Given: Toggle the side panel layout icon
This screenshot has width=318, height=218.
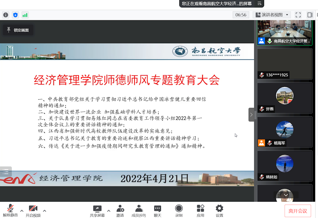Looking at the screenshot, I should click(310, 15).
